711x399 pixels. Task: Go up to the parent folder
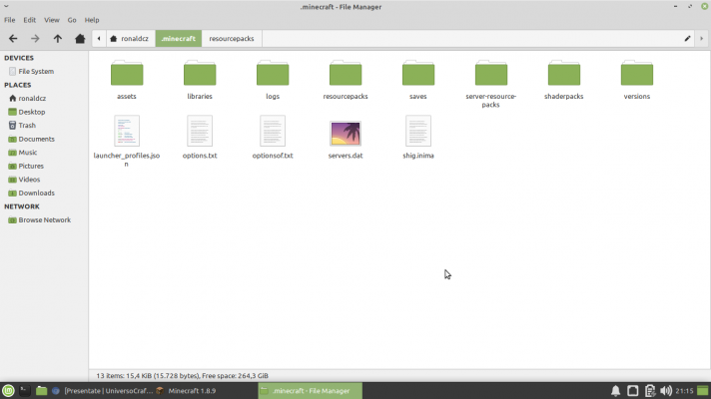[x=58, y=39]
